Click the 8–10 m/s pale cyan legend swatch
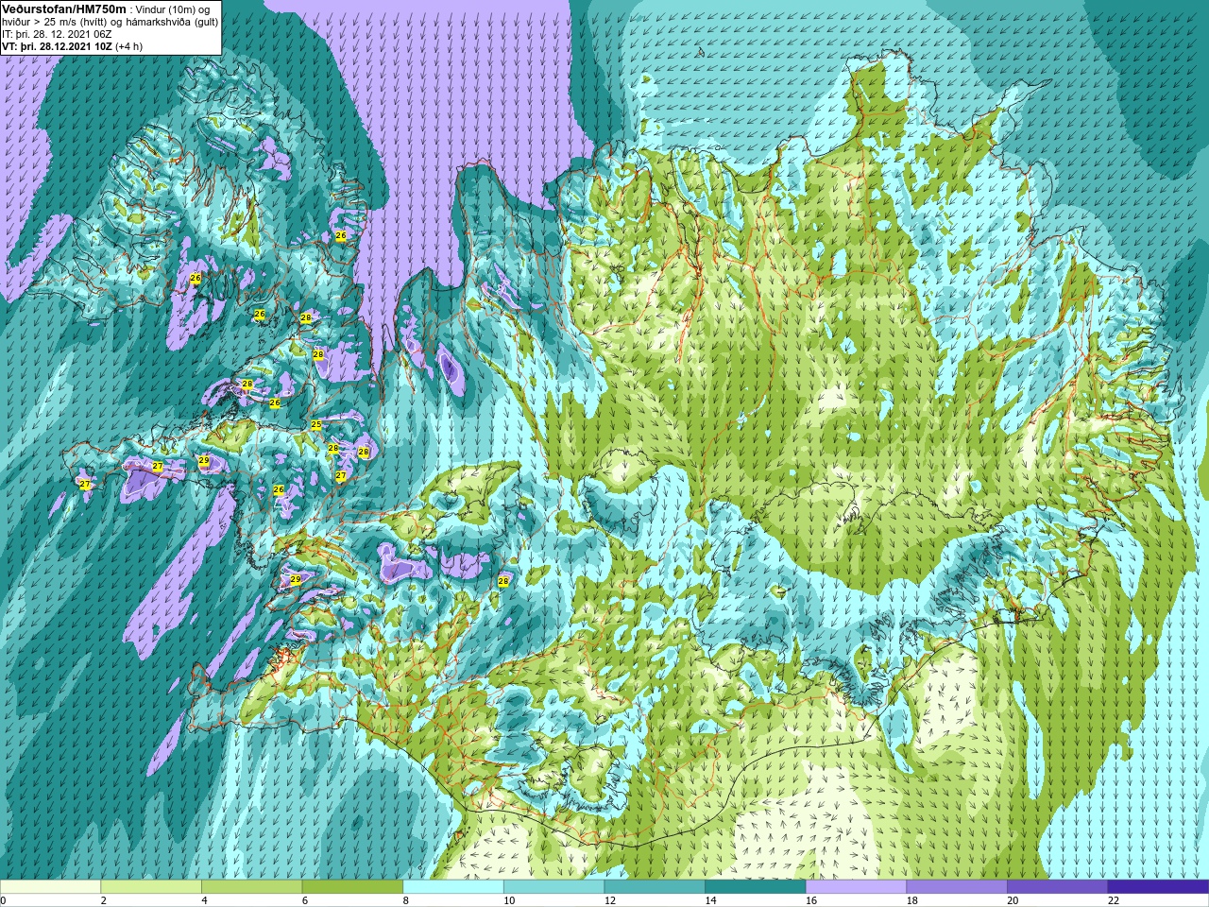 tap(453, 887)
